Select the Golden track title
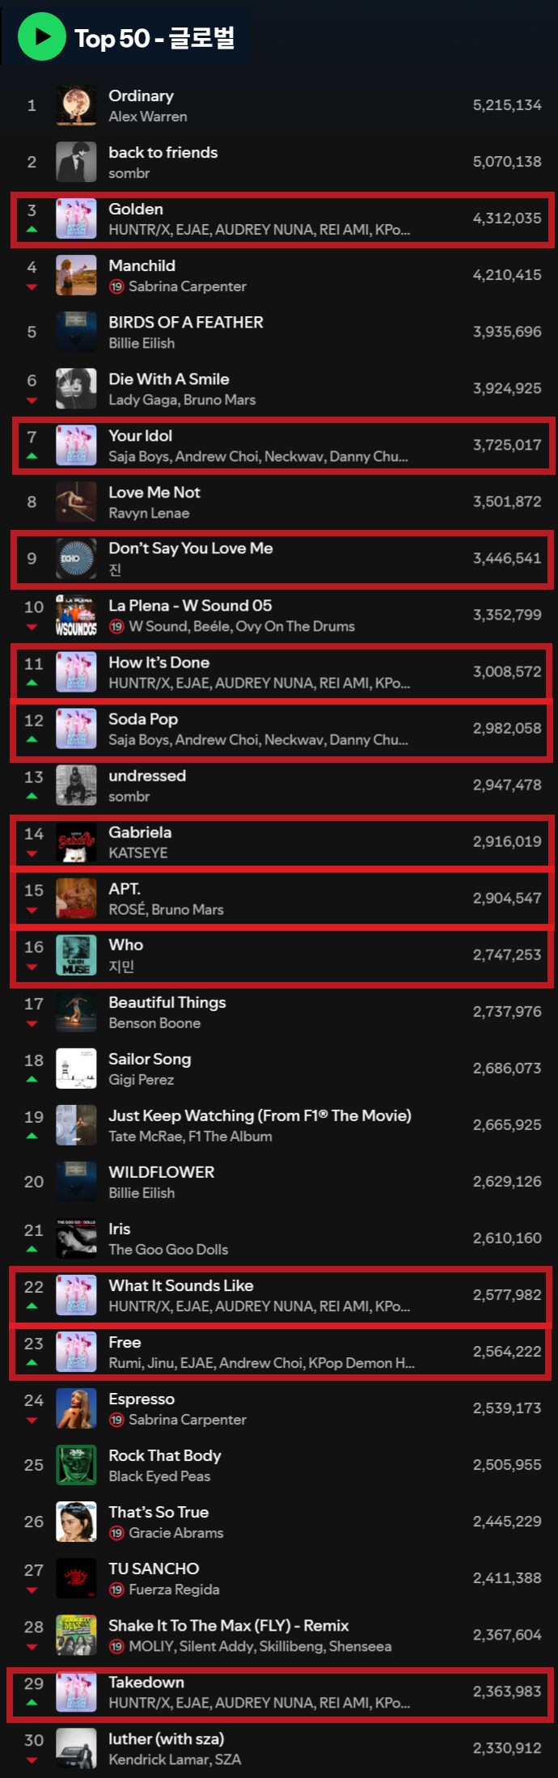The height and width of the screenshot is (1778, 558). click(x=136, y=209)
